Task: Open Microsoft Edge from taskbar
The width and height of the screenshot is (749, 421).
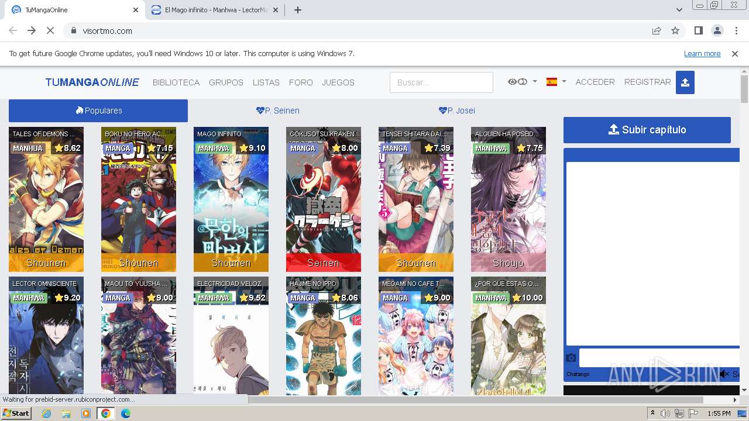Action: (x=125, y=413)
